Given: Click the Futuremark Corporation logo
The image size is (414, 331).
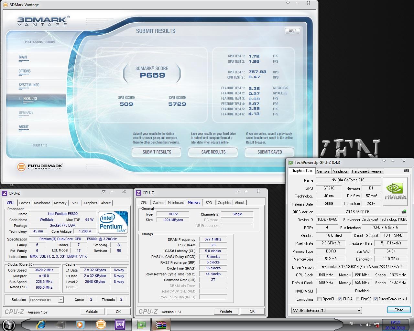Looking at the screenshot, I should [x=40, y=167].
